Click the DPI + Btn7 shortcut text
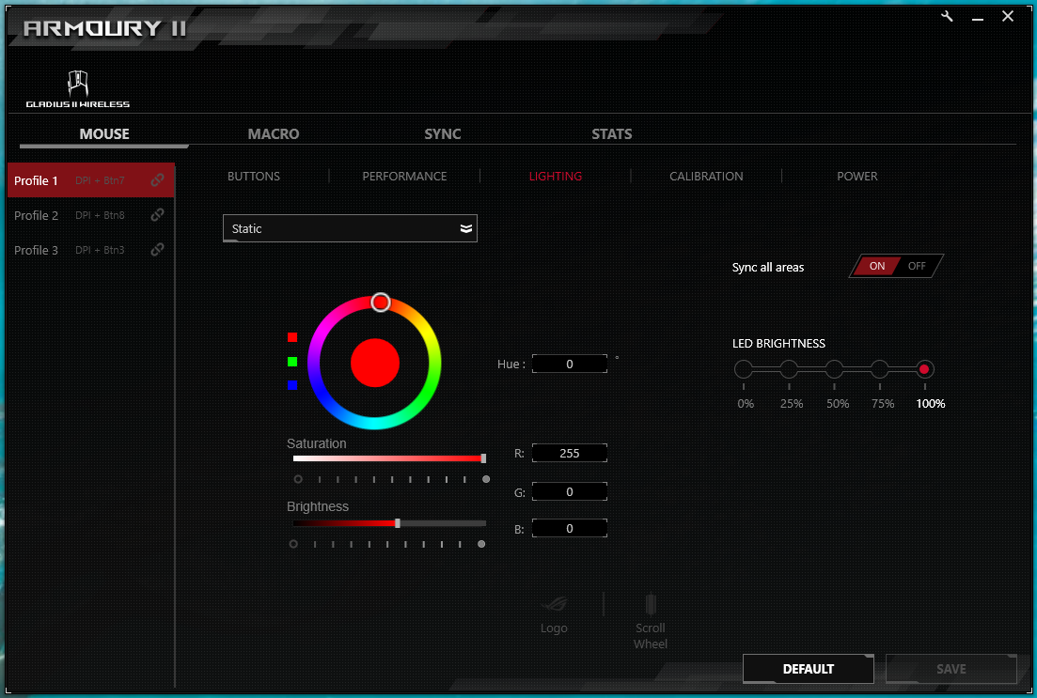This screenshot has width=1037, height=698. coord(100,180)
